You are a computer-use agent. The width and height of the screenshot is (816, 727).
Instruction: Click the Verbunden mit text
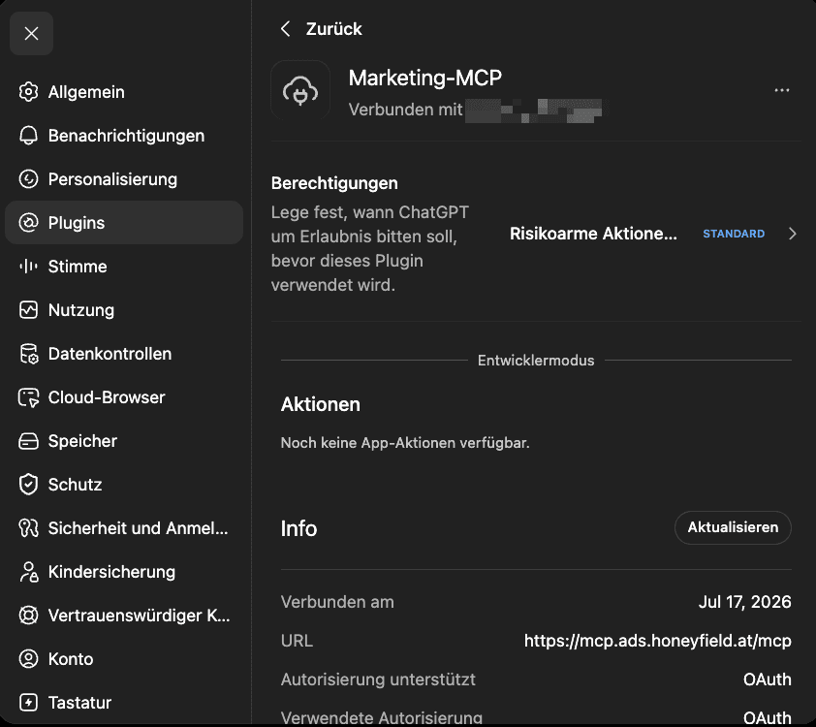405,110
